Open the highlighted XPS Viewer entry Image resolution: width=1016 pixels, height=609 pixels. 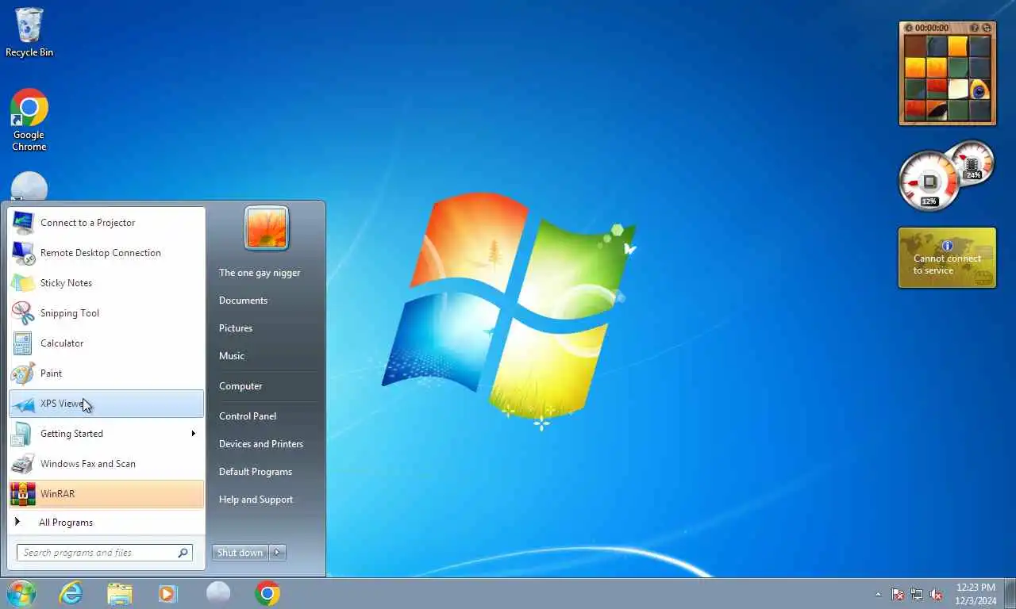point(106,404)
